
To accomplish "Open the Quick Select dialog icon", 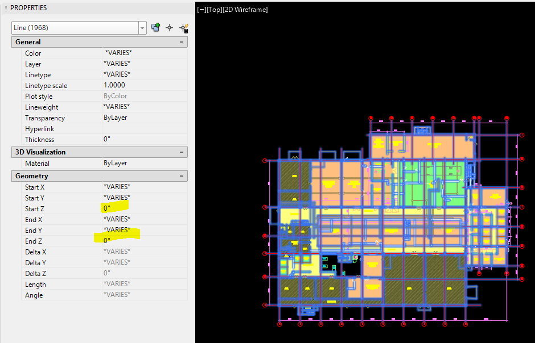I will (183, 27).
